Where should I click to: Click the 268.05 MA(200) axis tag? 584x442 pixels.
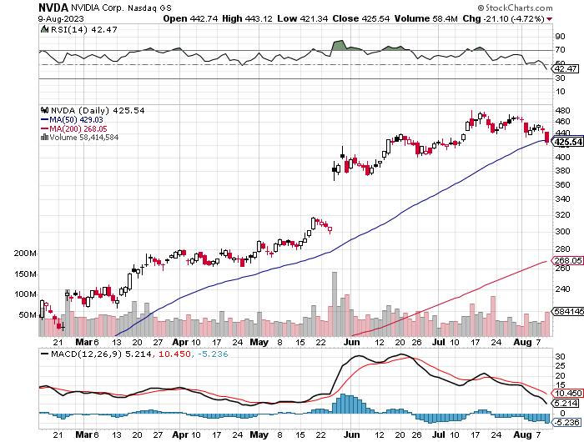click(x=566, y=261)
